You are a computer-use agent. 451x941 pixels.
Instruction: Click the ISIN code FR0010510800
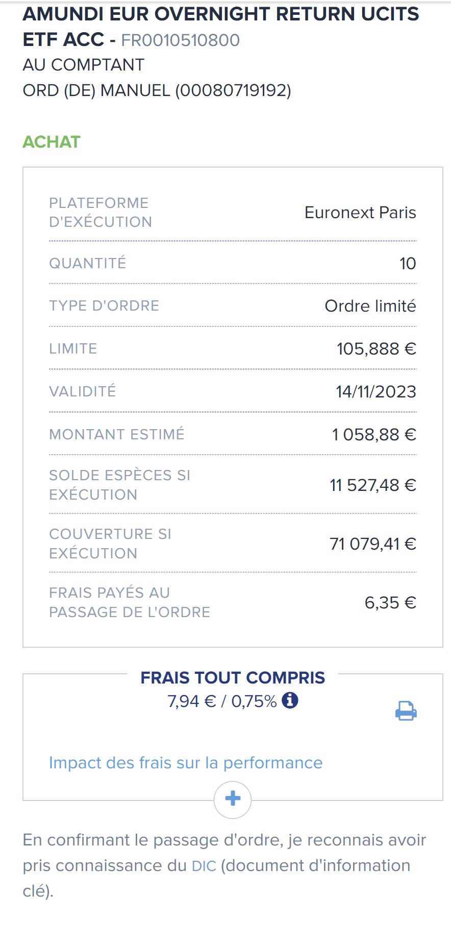coord(181,40)
